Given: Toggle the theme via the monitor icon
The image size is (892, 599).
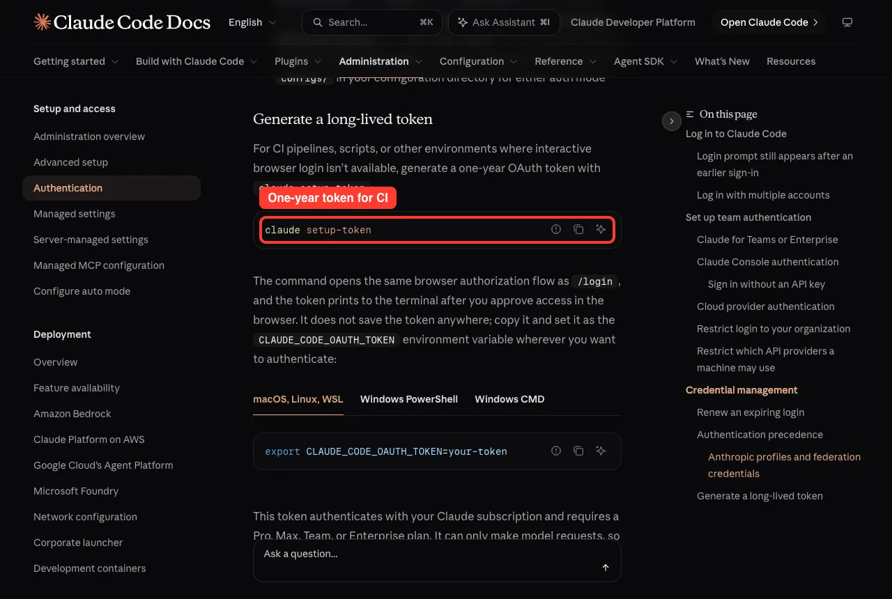Looking at the screenshot, I should (847, 22).
